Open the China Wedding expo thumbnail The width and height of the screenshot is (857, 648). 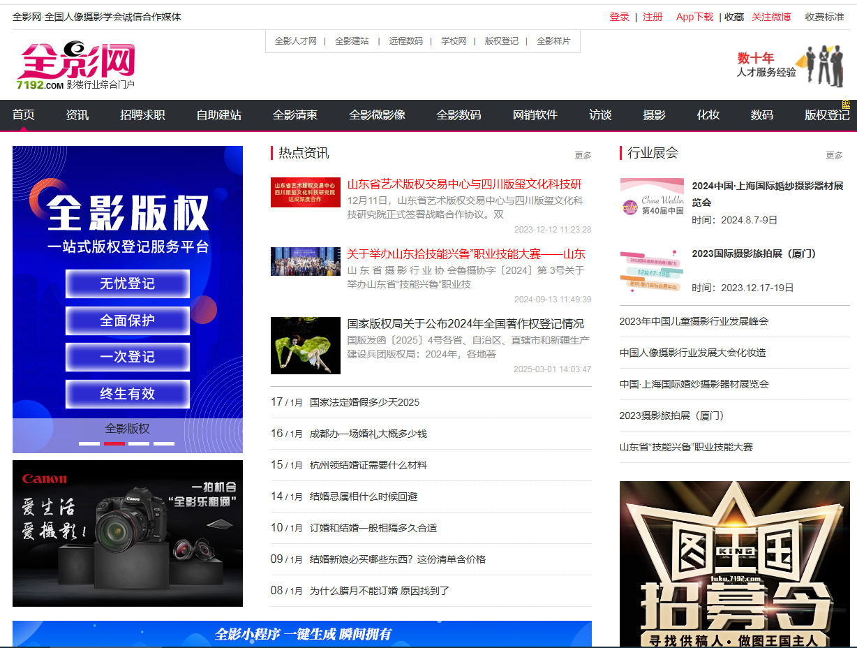click(651, 198)
